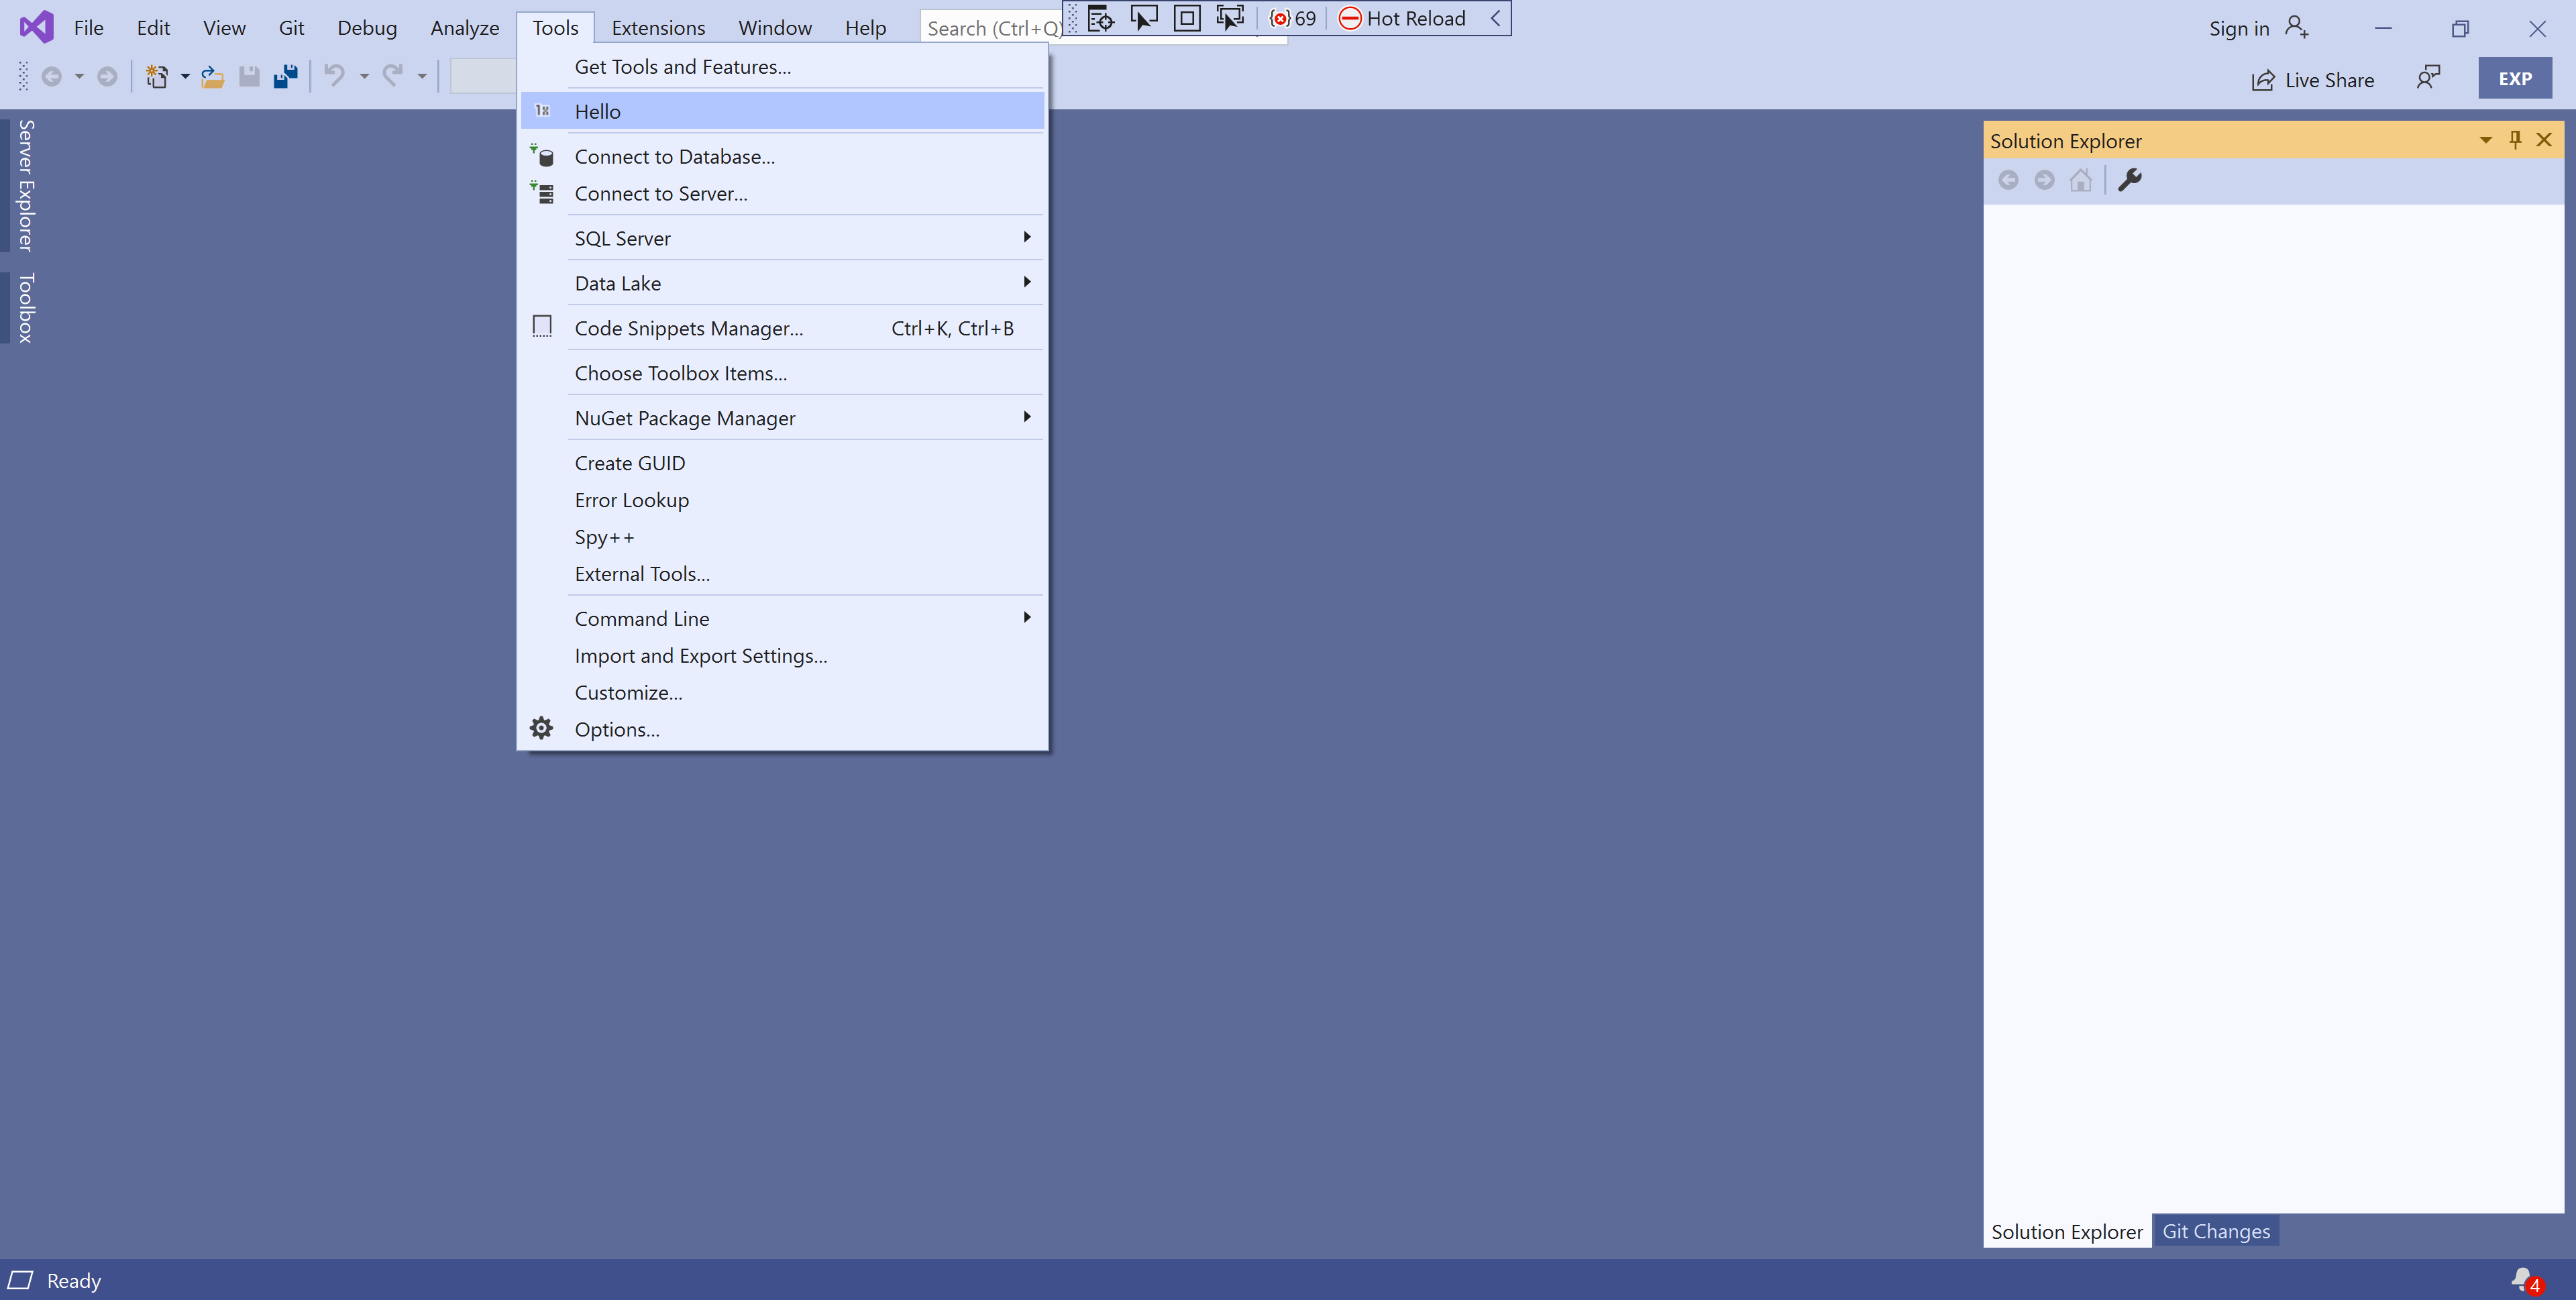Open Options from the Tools menu
The width and height of the screenshot is (2576, 1300).
pos(617,729)
